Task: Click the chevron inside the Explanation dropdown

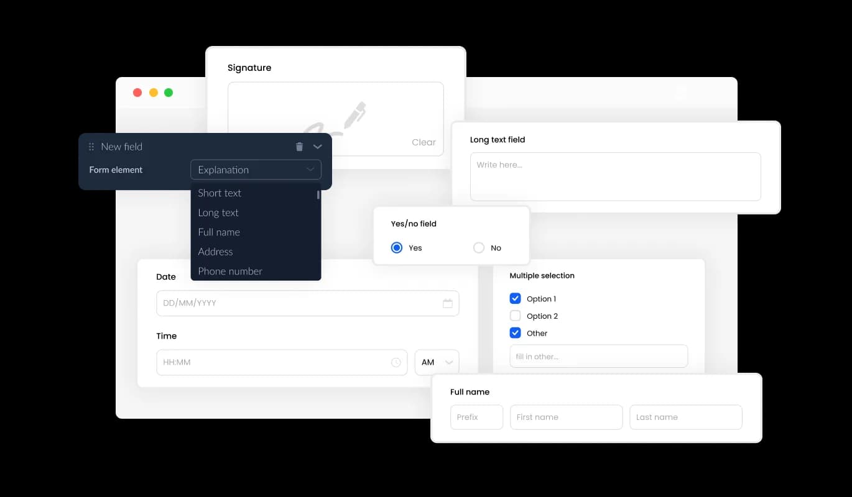Action: [x=310, y=169]
